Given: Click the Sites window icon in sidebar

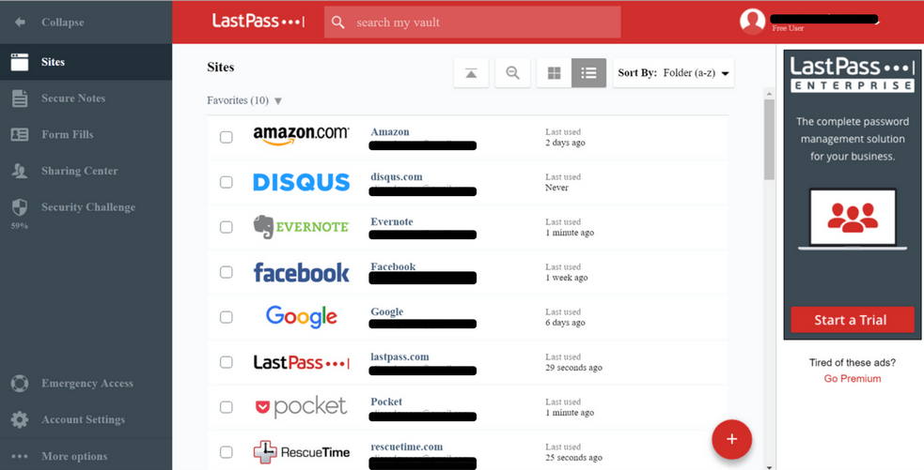Looking at the screenshot, I should click(x=20, y=62).
